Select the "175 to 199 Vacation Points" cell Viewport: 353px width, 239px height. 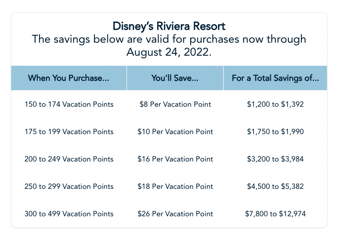point(69,132)
